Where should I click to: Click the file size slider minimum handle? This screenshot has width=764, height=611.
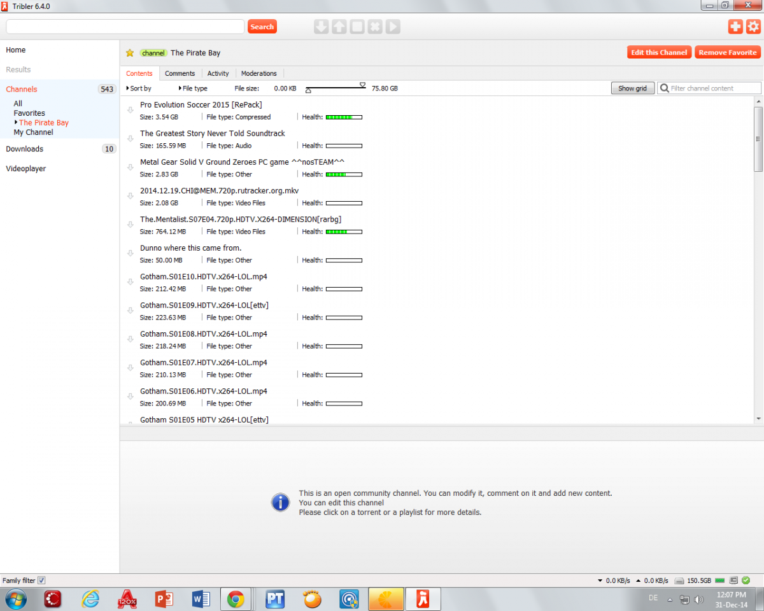308,91
